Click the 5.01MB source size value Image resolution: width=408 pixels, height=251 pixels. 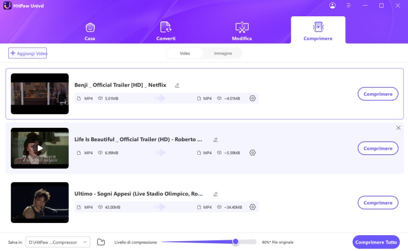tap(112, 98)
